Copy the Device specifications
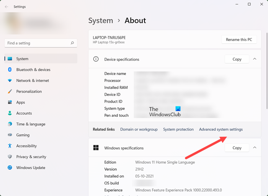 (237, 59)
